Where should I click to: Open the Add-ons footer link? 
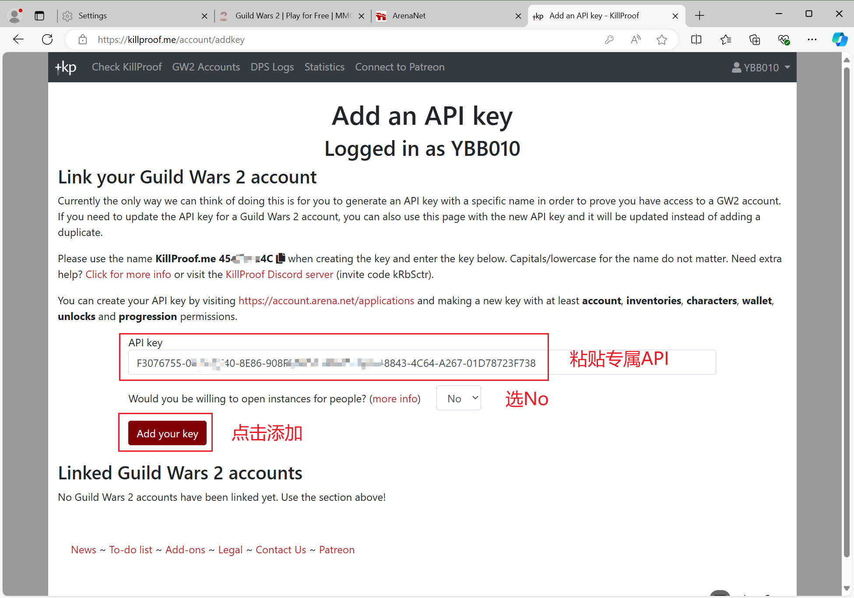click(x=185, y=550)
